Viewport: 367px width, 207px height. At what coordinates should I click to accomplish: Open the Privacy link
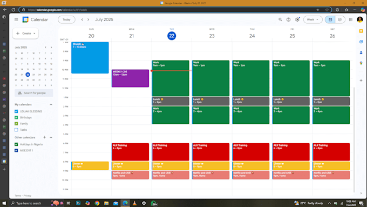click(28, 196)
